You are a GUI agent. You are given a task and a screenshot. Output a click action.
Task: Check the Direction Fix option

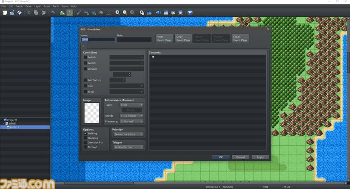point(85,143)
